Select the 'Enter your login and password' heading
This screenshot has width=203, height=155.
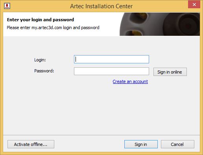click(41, 20)
